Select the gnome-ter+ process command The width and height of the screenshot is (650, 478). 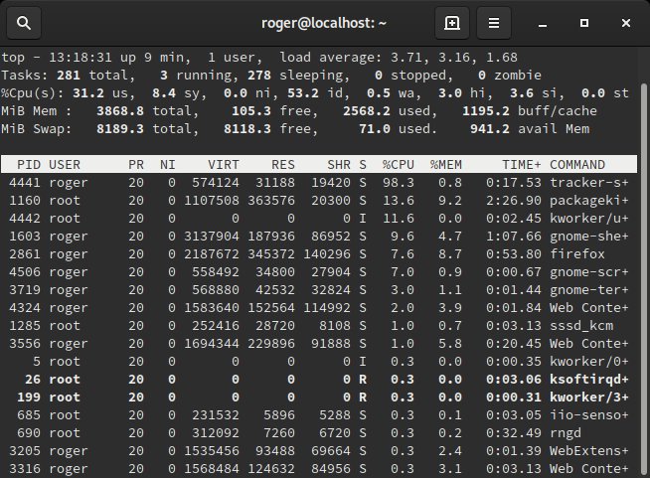tap(589, 290)
